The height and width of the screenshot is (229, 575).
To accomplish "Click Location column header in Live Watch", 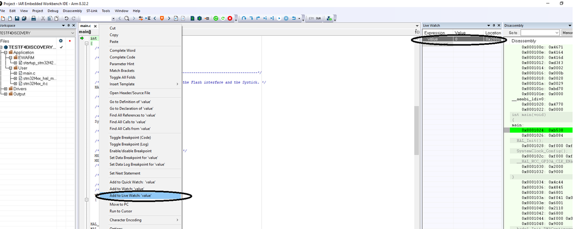I will [493, 33].
